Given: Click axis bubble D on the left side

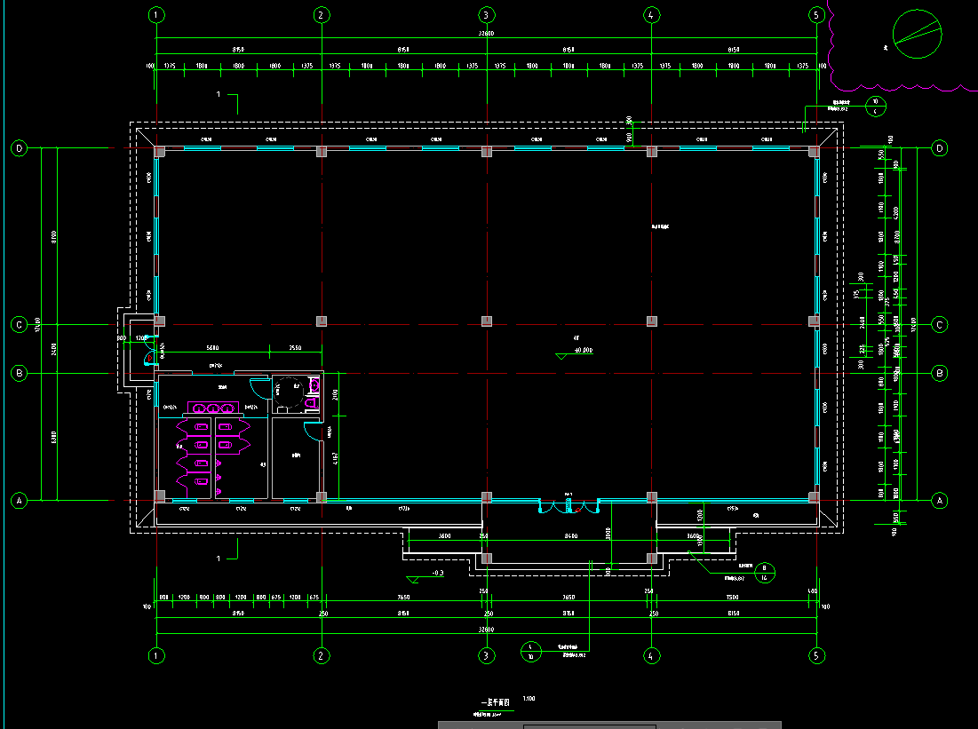Looking at the screenshot, I should click(19, 148).
